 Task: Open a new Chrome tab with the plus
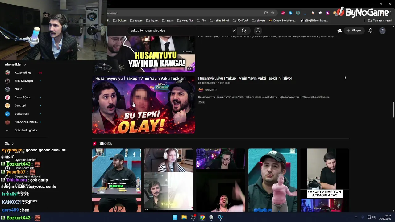[109, 4]
